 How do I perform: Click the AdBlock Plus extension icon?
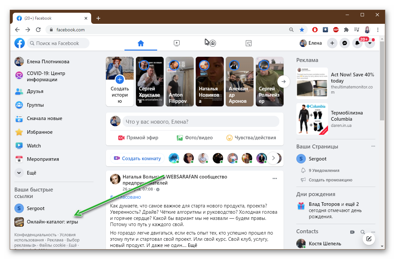336,30
